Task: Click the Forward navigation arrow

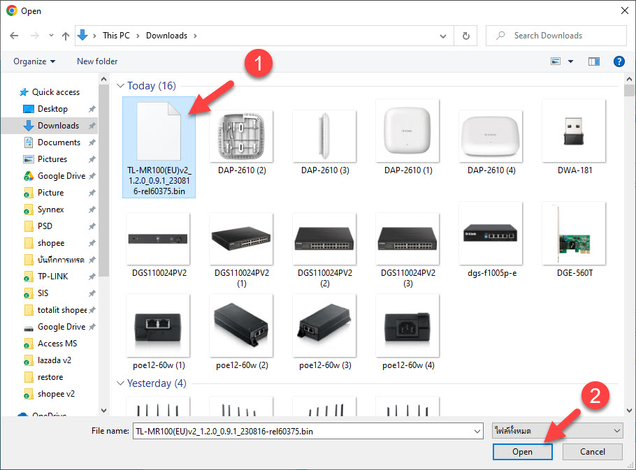Action: tap(35, 36)
